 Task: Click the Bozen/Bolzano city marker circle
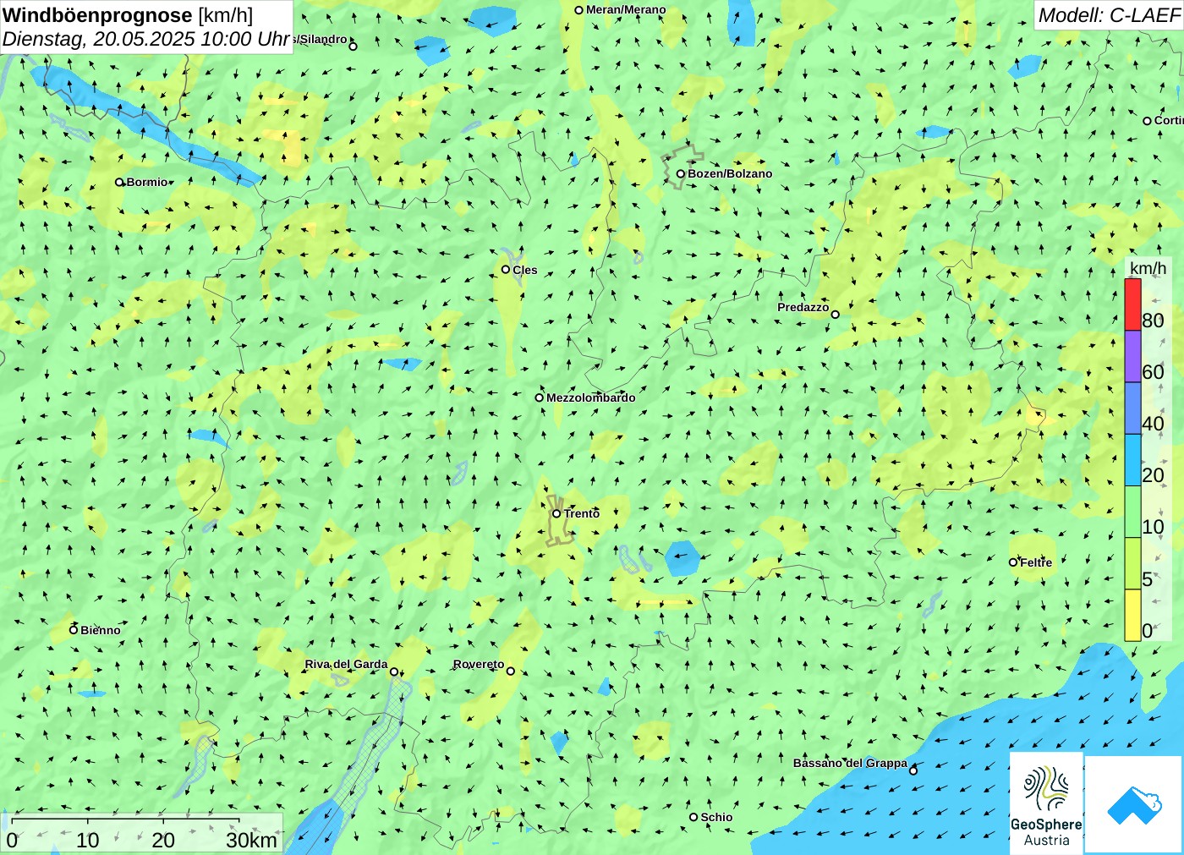(x=680, y=174)
